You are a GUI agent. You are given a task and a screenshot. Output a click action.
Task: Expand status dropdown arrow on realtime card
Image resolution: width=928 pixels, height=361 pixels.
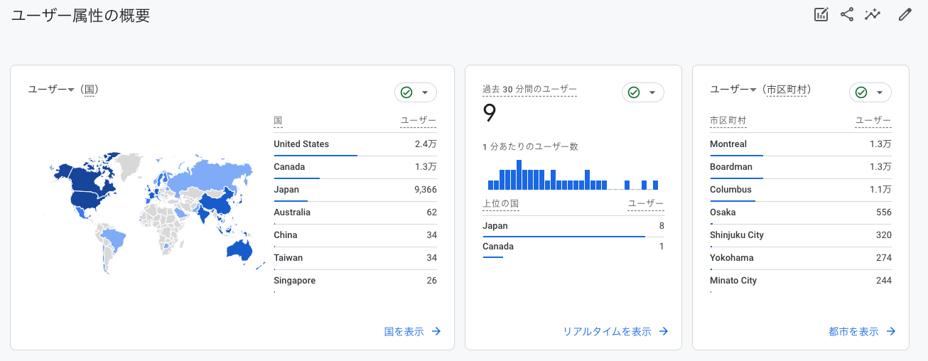pos(652,92)
